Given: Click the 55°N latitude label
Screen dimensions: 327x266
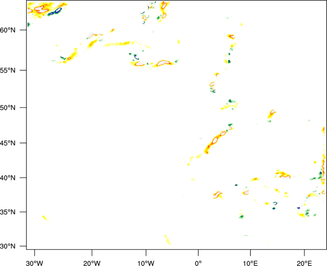Looking at the screenshot, I should coord(8,70).
